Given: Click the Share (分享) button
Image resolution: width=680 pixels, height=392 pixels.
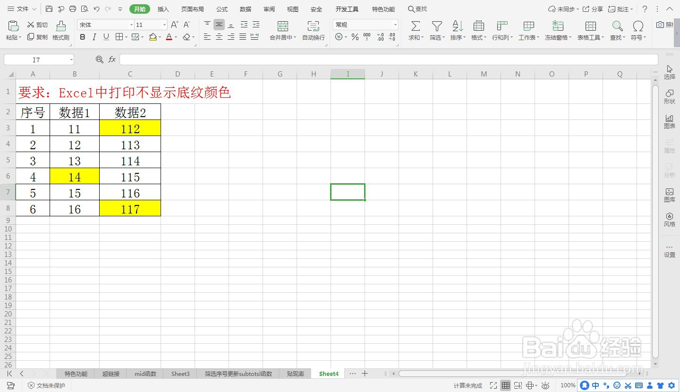Looking at the screenshot, I should tap(593, 9).
